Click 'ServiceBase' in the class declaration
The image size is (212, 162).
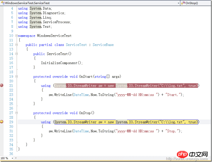click(103, 45)
